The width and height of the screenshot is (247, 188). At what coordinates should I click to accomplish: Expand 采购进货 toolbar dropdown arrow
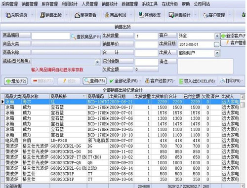(x=32, y=15)
